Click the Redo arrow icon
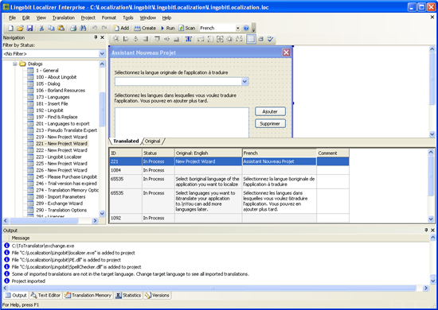This screenshot has width=438, height=310. click(104, 28)
